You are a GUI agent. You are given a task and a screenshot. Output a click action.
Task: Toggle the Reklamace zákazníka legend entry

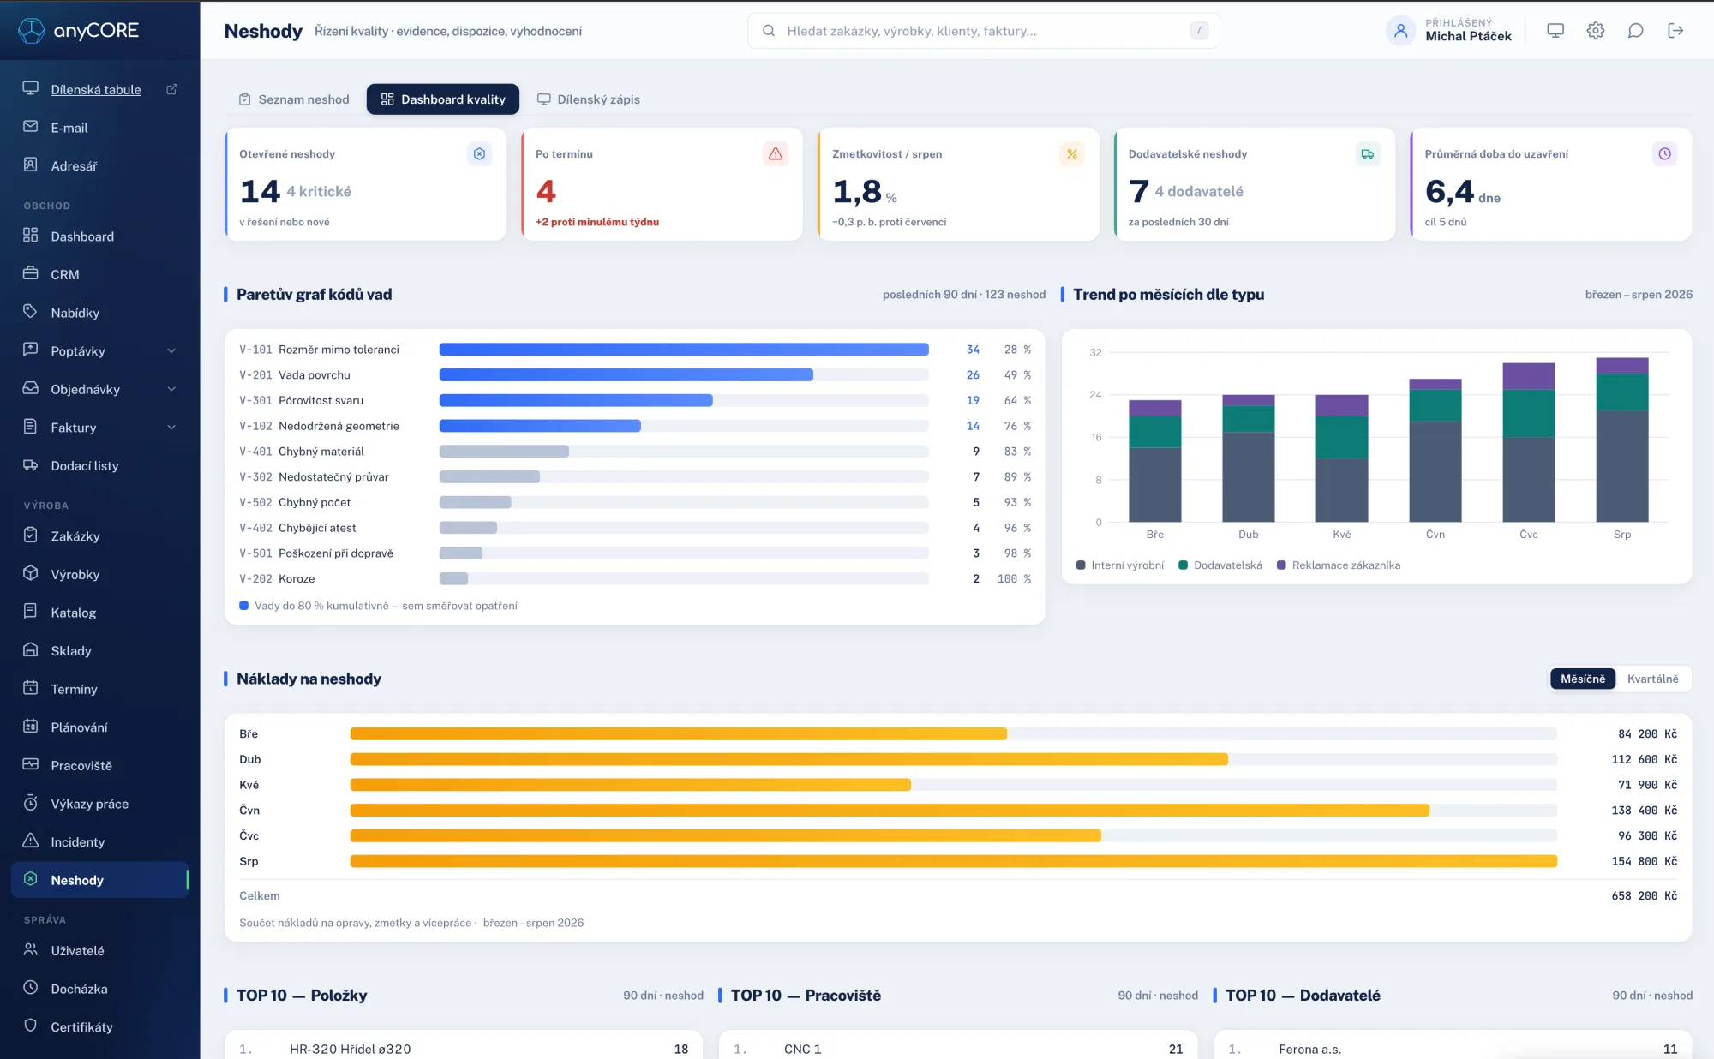coord(1339,565)
